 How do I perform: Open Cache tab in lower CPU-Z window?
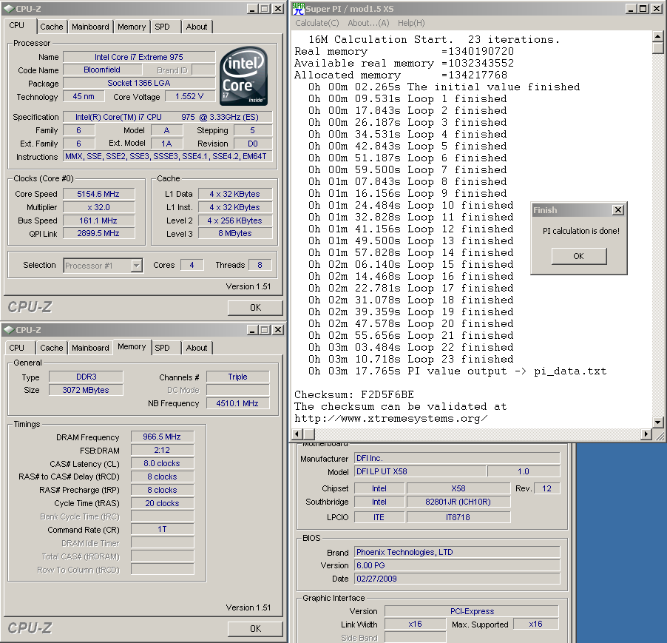52,348
